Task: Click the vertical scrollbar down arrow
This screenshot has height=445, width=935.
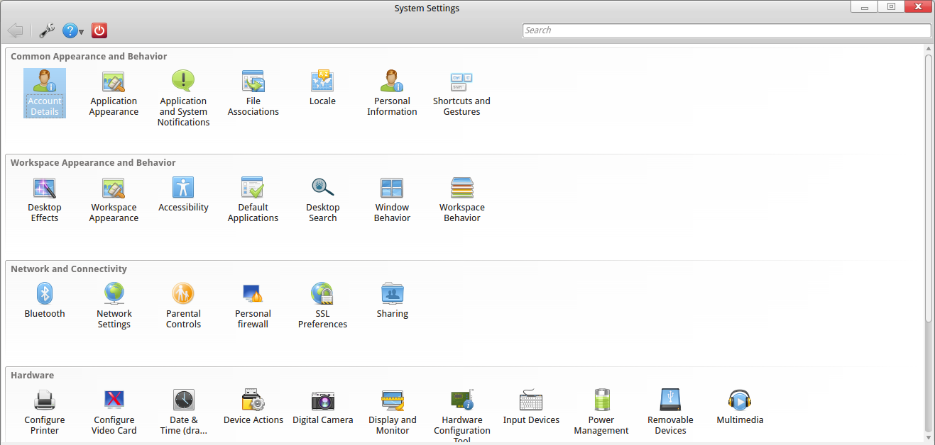Action: [929, 437]
